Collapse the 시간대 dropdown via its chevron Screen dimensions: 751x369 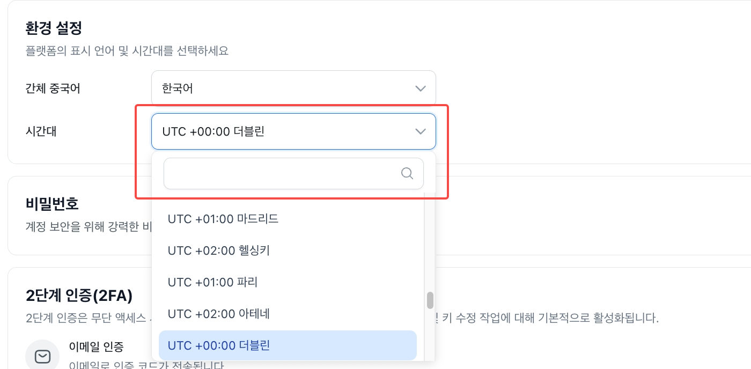(421, 131)
